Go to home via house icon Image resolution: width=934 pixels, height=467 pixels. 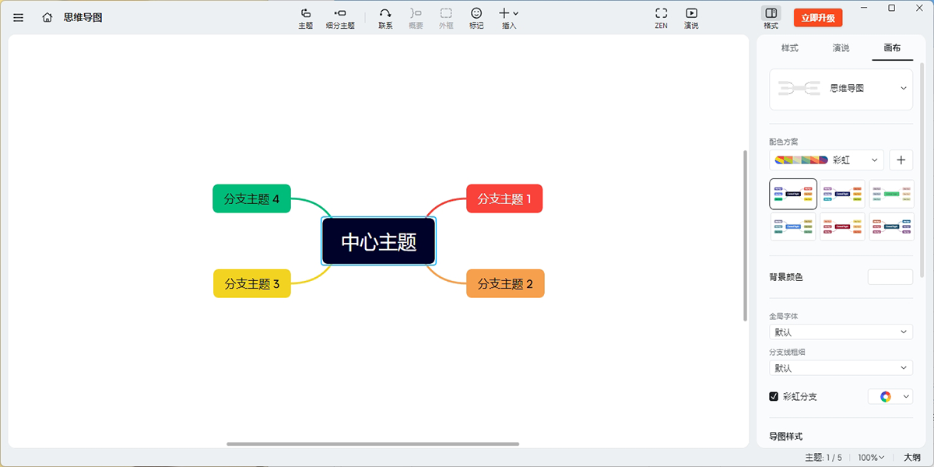(47, 17)
